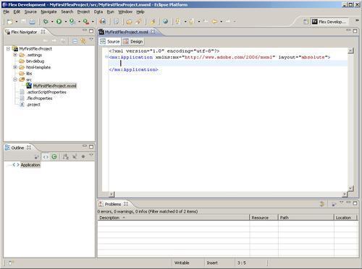
Task: Open the next annotation dropdown arrow
Action: click(x=185, y=22)
